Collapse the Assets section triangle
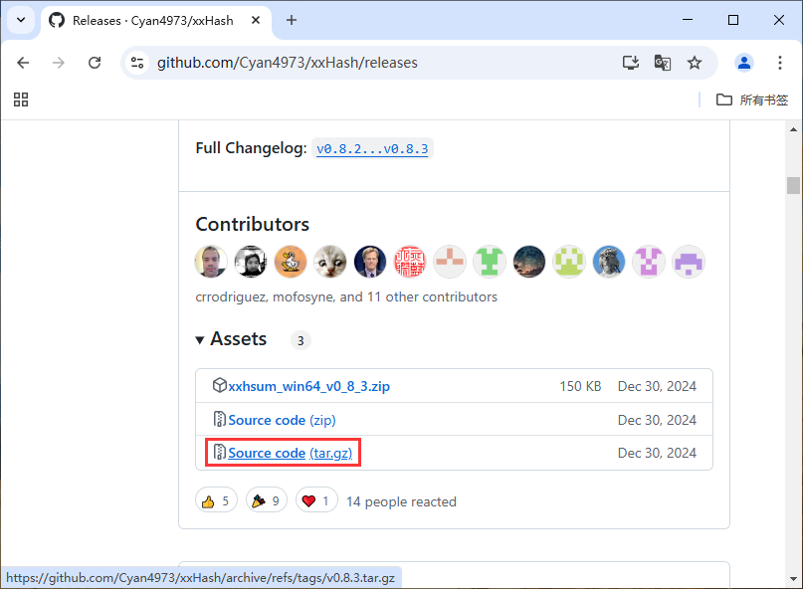This screenshot has width=803, height=589. [x=200, y=340]
